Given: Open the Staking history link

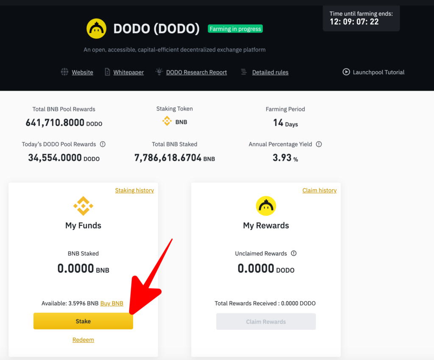Looking at the screenshot, I should point(134,191).
